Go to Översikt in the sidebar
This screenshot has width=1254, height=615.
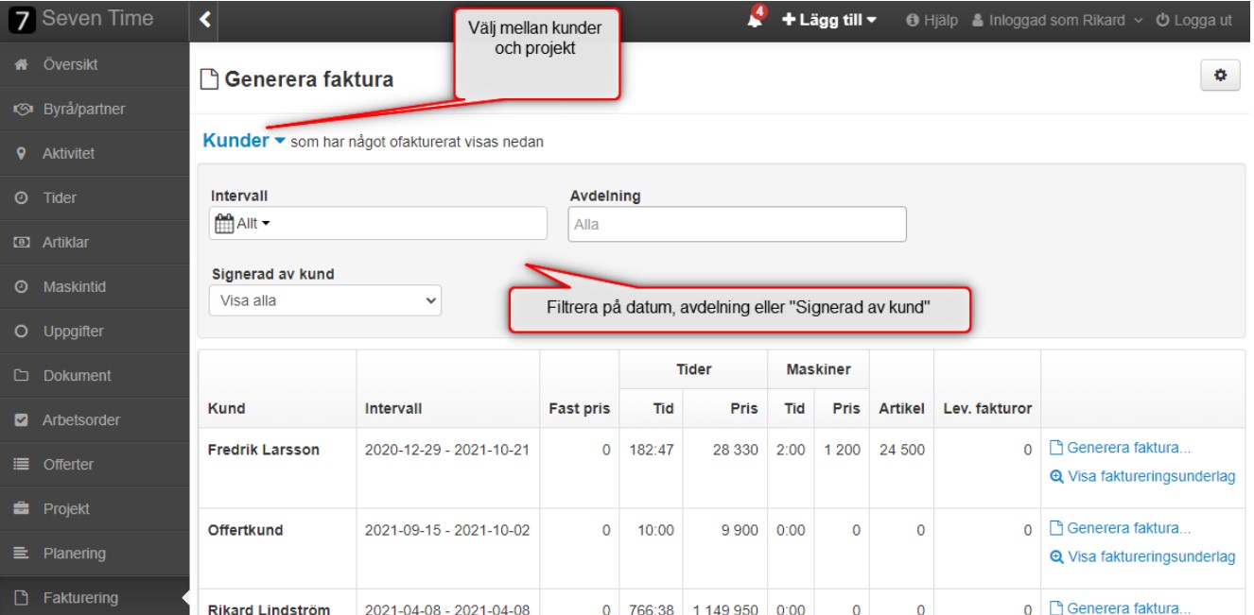pos(70,65)
